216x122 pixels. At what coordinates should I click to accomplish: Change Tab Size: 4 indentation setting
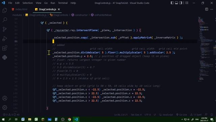click(x=136, y=115)
